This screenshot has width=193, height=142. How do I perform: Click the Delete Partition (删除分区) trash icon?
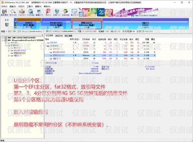click(57, 12)
